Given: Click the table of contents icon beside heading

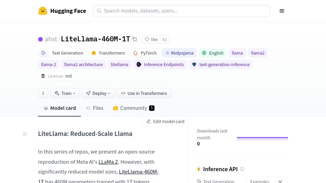Looking at the screenshot, I should (25, 134).
